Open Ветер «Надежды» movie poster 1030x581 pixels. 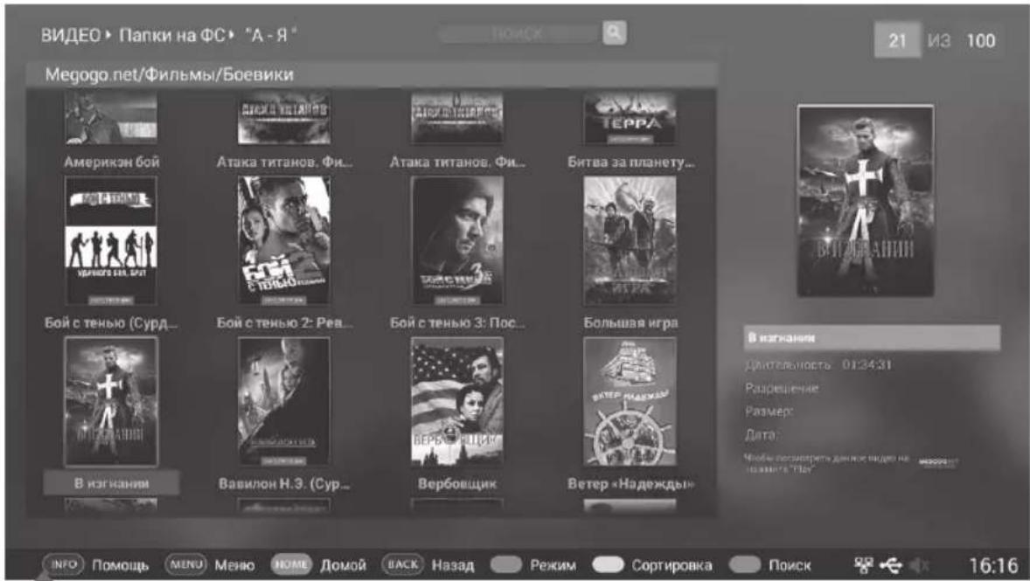(x=630, y=401)
